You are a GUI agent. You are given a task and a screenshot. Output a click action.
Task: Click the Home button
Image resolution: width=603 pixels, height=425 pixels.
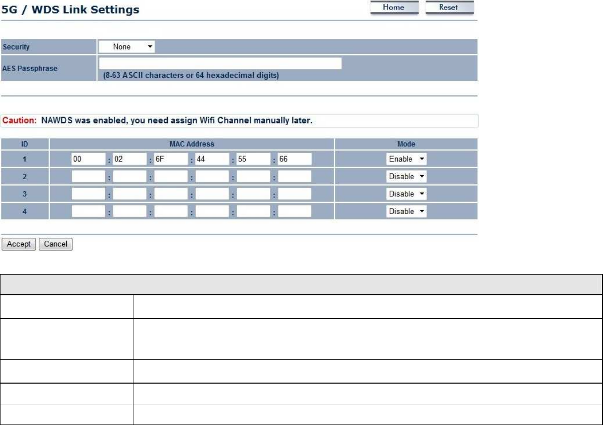pos(394,8)
